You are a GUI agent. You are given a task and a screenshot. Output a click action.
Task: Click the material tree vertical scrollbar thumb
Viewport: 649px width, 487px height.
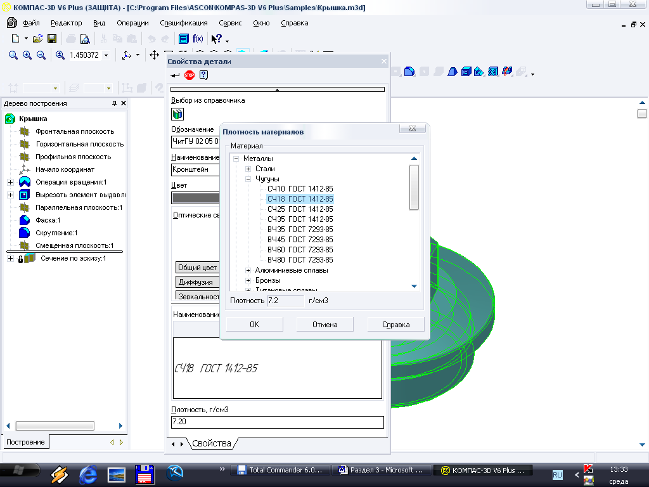414,187
